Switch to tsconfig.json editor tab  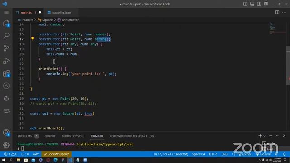coord(62,13)
